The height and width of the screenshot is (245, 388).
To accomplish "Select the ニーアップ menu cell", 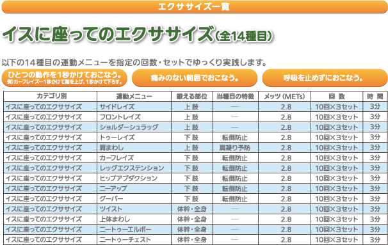I will tap(134, 188).
